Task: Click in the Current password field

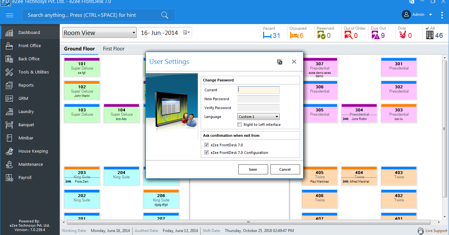Action: point(259,90)
